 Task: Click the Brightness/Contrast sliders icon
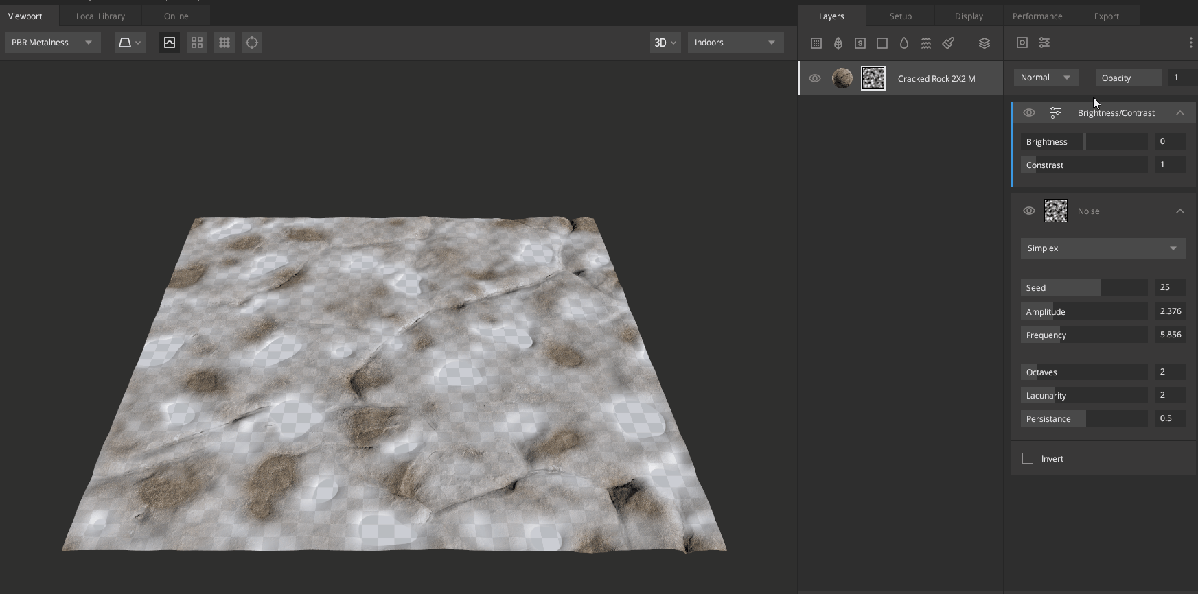tap(1055, 112)
